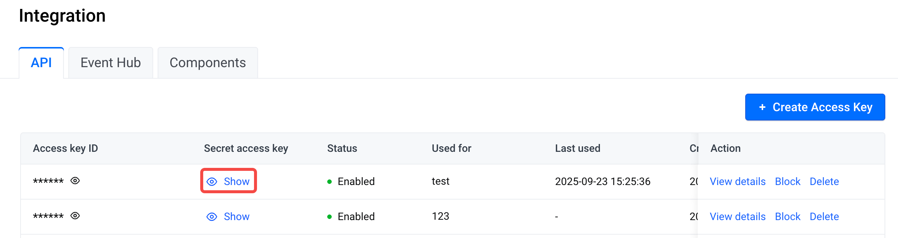The height and width of the screenshot is (238, 898).
Task: Click eye icon beside Show in 123 row
Action: tap(212, 217)
